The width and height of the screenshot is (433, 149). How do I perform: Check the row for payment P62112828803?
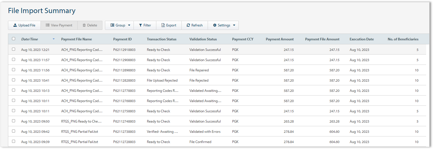click(13, 80)
